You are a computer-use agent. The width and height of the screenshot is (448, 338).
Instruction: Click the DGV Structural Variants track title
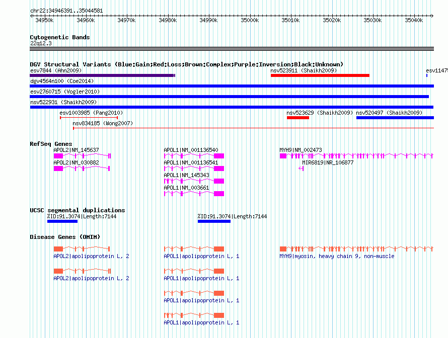(x=187, y=64)
